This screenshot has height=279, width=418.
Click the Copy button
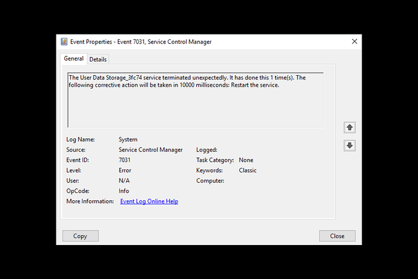coord(80,236)
